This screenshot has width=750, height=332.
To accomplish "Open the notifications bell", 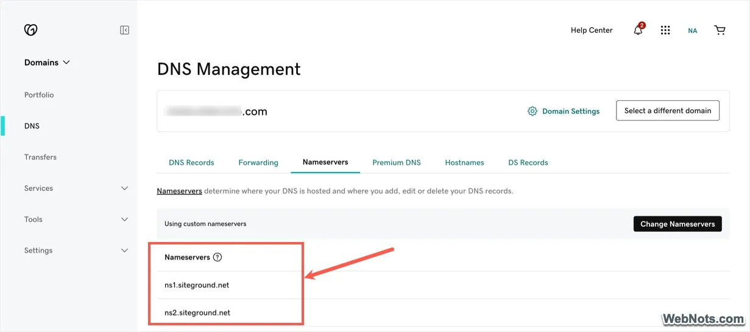I will [x=638, y=30].
